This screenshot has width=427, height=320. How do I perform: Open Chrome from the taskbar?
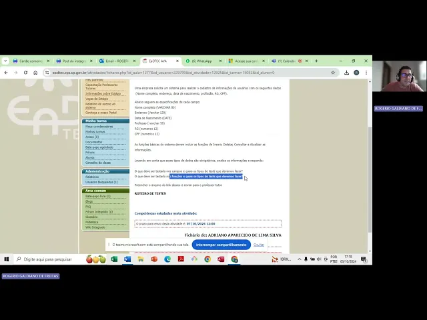coord(207,259)
